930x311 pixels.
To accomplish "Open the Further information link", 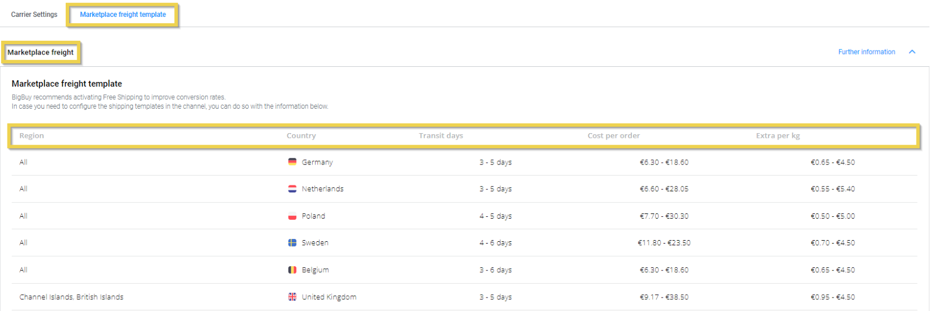I will 866,52.
